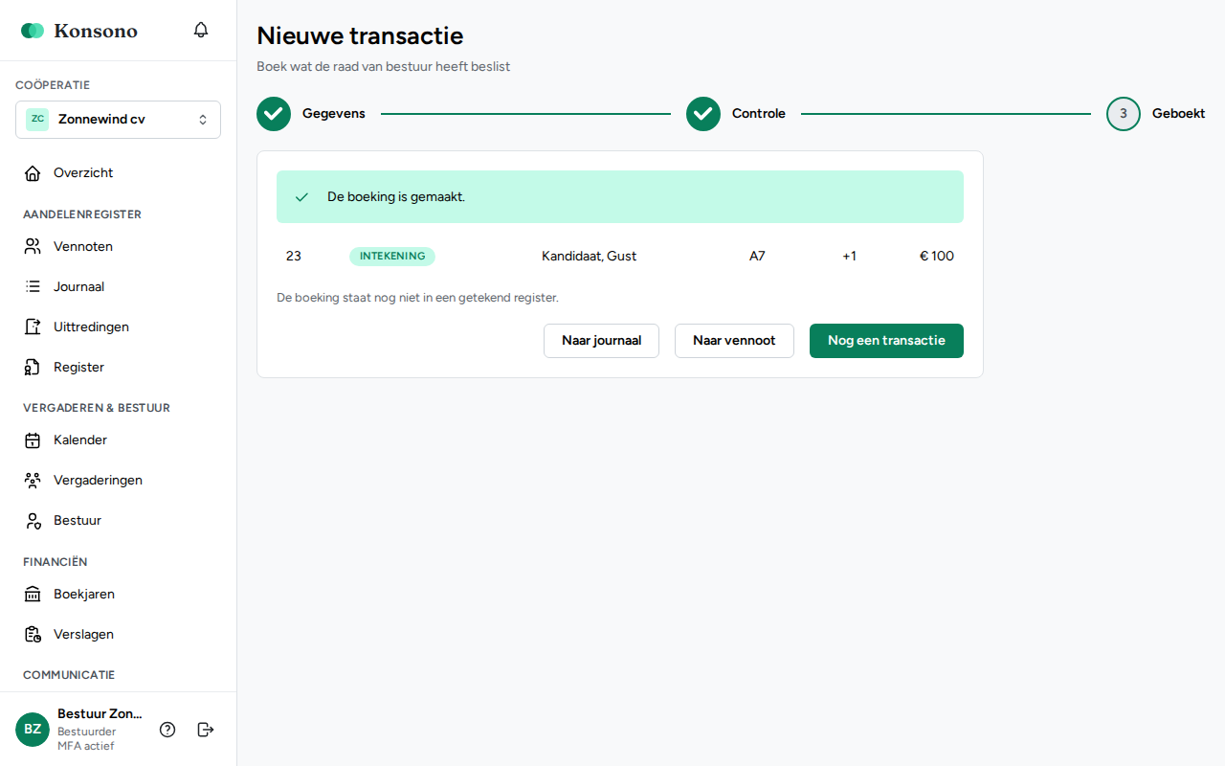This screenshot has width=1225, height=766.
Task: Click the Verslagen report icon
Action: pyautogui.click(x=33, y=635)
